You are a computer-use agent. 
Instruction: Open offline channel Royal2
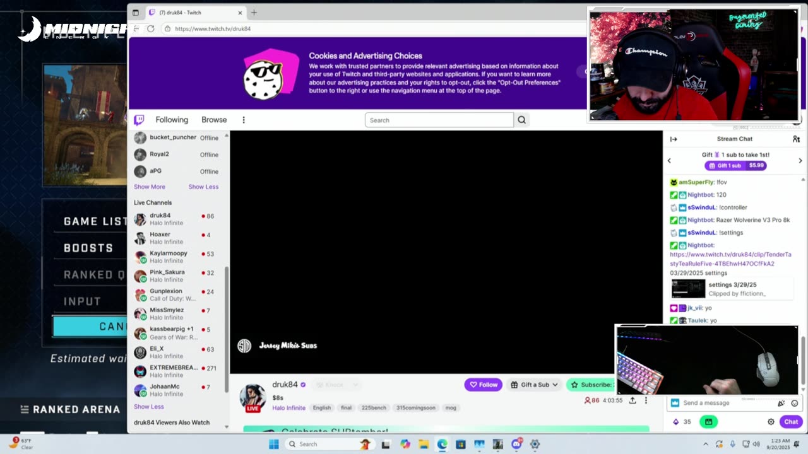175,154
